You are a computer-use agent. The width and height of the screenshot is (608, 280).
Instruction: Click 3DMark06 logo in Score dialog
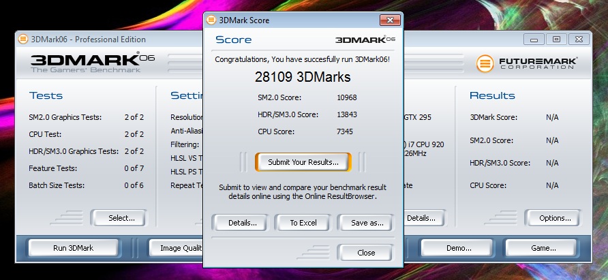pyautogui.click(x=365, y=40)
